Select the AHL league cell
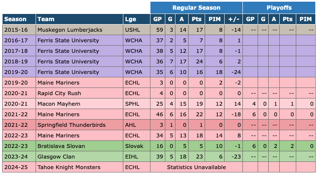Screen dimensions: 317x175 130,125
